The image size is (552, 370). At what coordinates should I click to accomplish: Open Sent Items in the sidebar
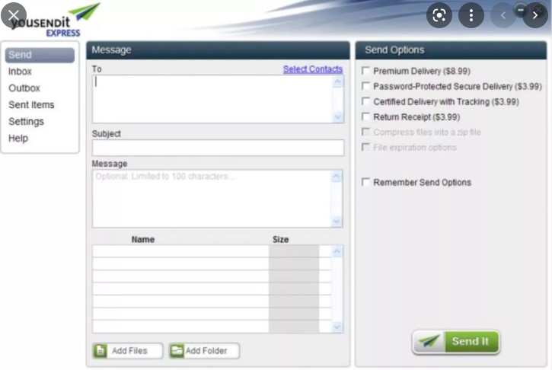[x=31, y=105]
